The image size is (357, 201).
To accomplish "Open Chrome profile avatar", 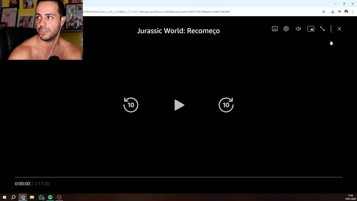I will coord(346,12).
